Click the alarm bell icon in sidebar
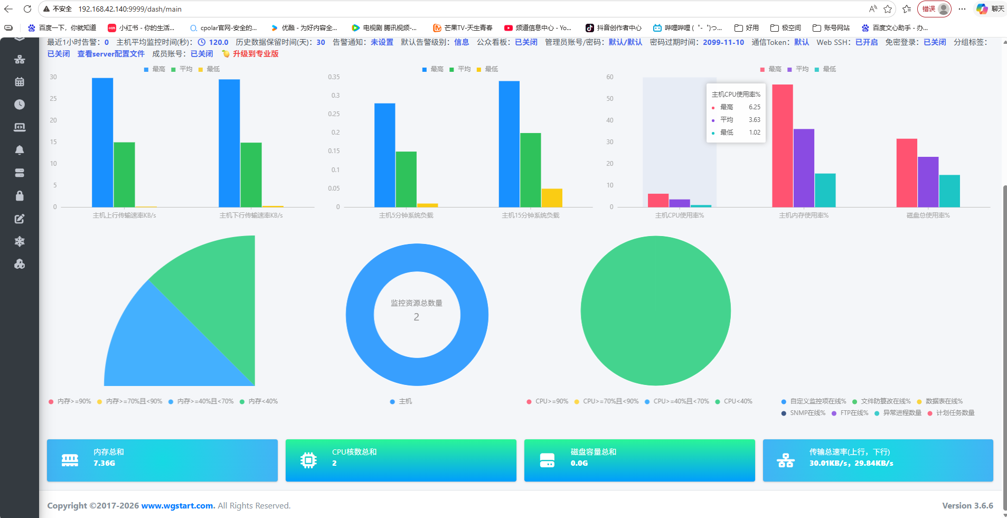Screen dimensions: 1007x518 [x=20, y=150]
